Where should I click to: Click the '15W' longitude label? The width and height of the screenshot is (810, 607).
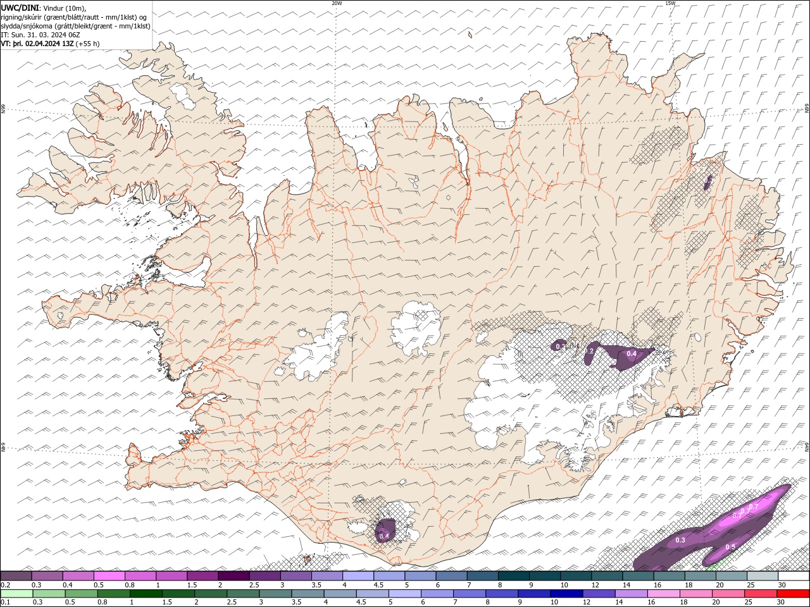point(670,3)
